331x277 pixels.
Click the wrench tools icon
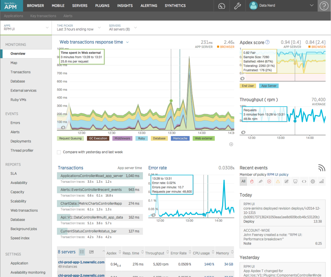(x=238, y=6)
